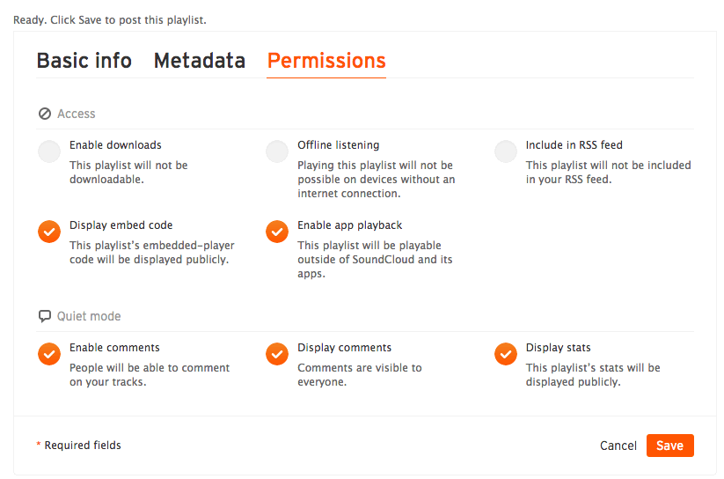724x479 pixels.
Task: Click the Offline listening label text
Action: tap(339, 145)
